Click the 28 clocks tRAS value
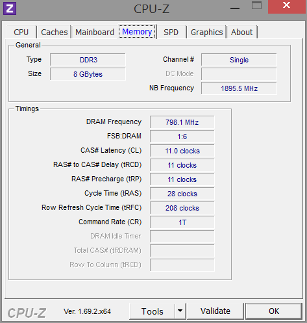The height and width of the screenshot is (323, 307). (182, 194)
